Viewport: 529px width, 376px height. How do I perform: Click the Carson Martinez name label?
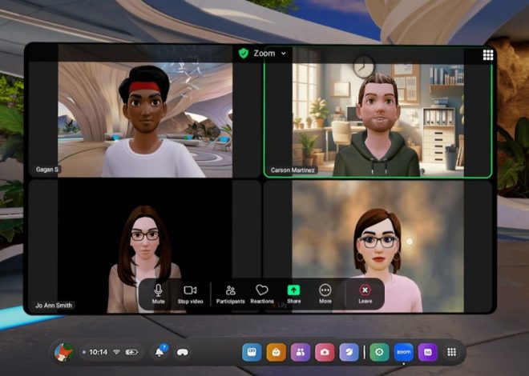293,170
